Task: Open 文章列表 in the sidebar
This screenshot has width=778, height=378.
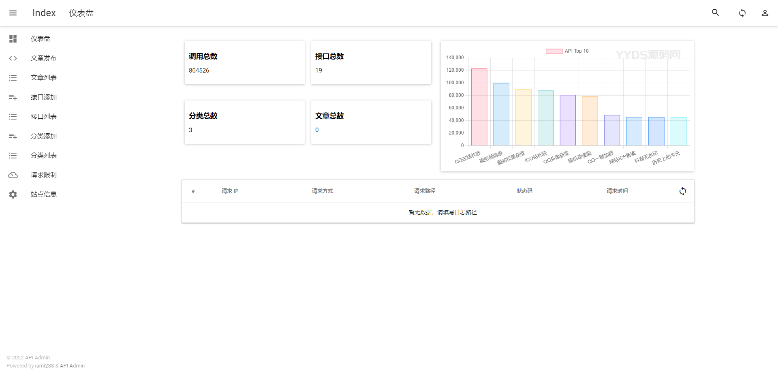Action: (x=44, y=78)
